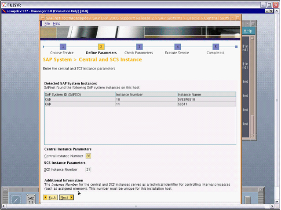
Task: Click step 1 Choose Service marker
Action: (x=62, y=46)
